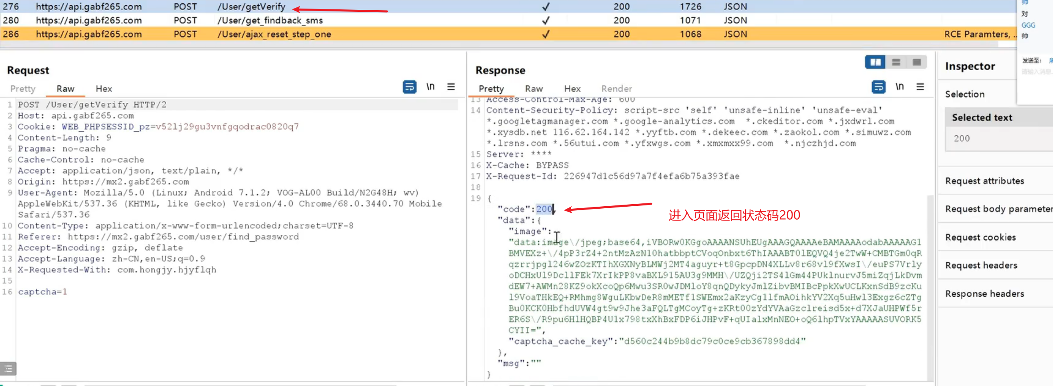
Task: Select the /User/get_findback_sms history row
Action: point(270,20)
